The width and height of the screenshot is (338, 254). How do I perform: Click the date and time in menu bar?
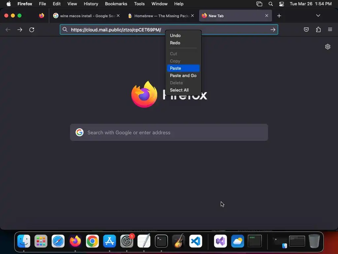(311, 4)
